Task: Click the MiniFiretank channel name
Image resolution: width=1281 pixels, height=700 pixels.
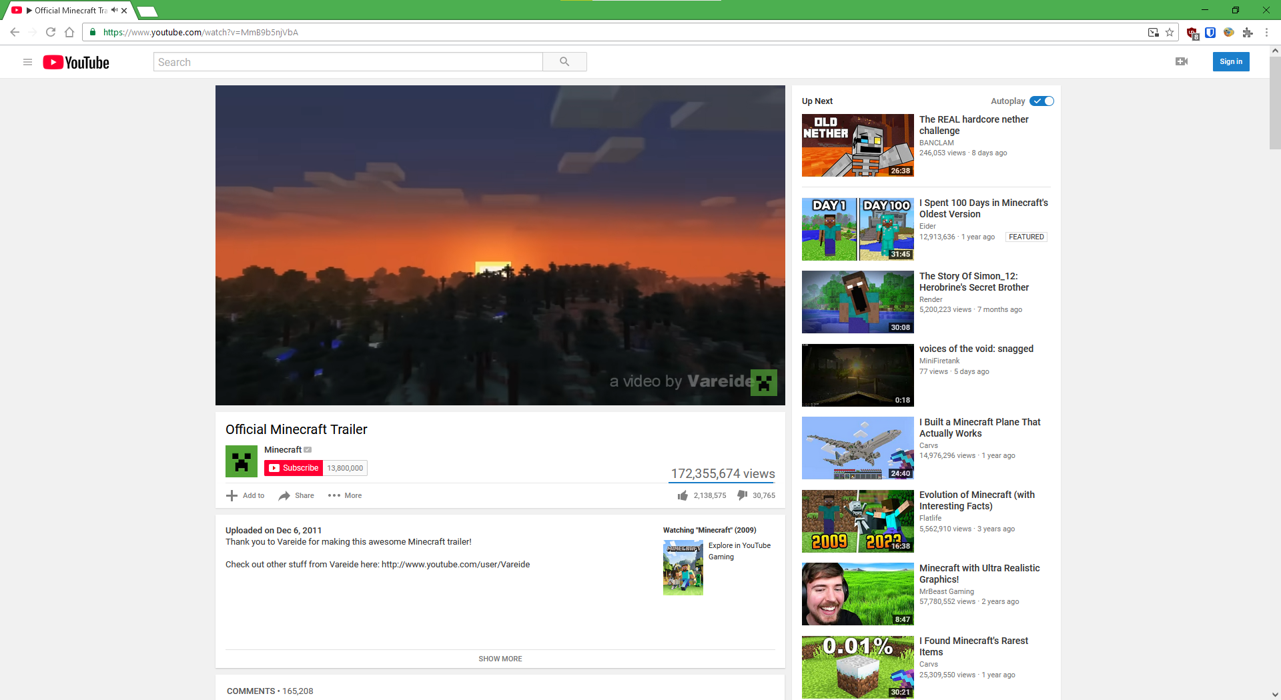Action: tap(939, 361)
